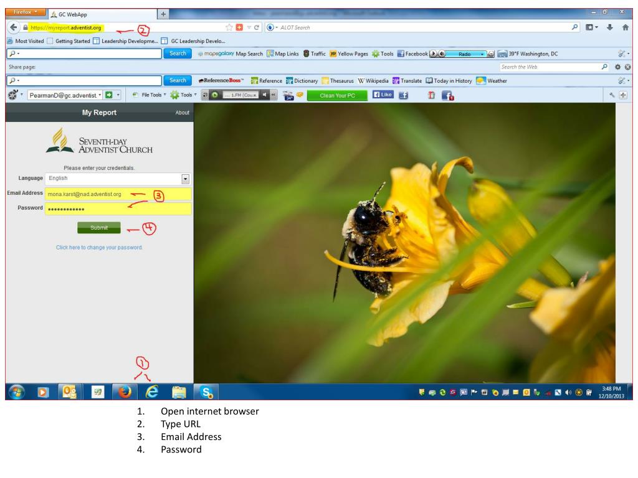This screenshot has height=478, width=638.
Task: Click the Clean Your PC button
Action: pyautogui.click(x=337, y=95)
